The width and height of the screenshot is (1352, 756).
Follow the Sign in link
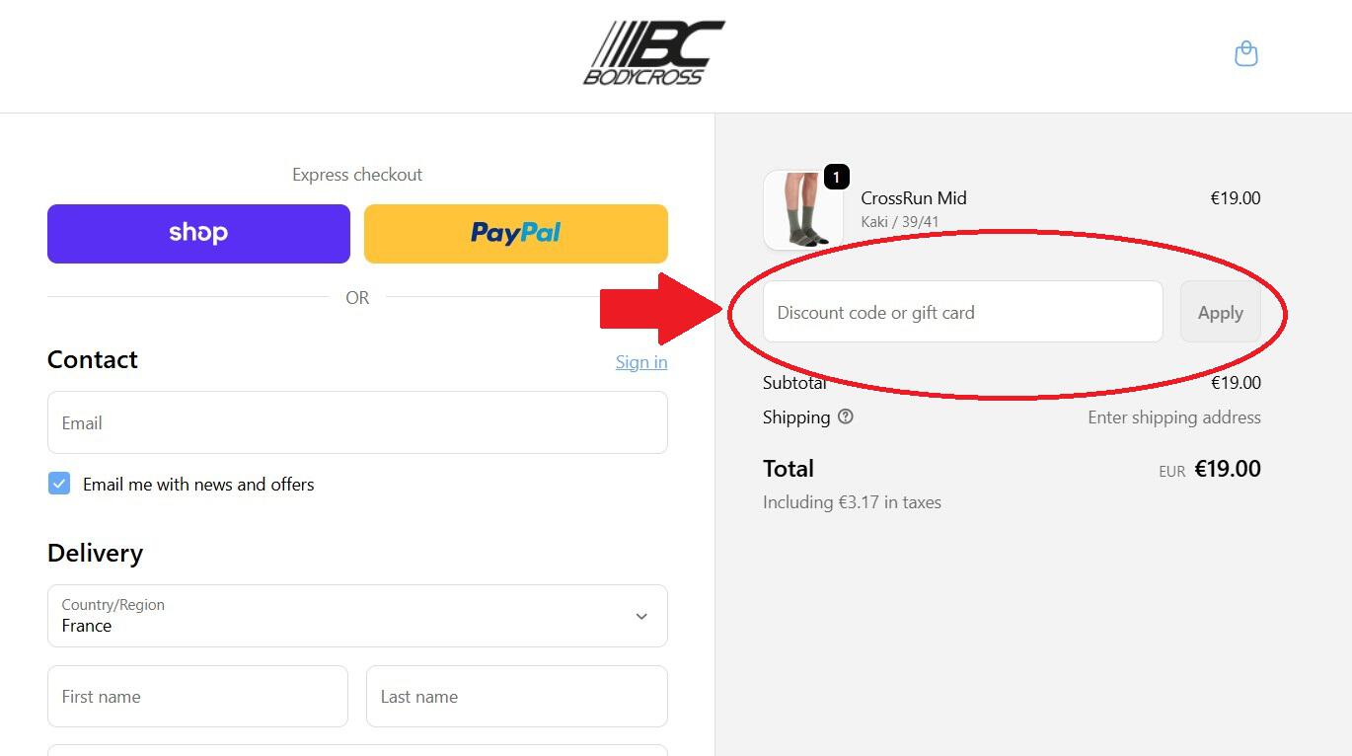point(641,362)
